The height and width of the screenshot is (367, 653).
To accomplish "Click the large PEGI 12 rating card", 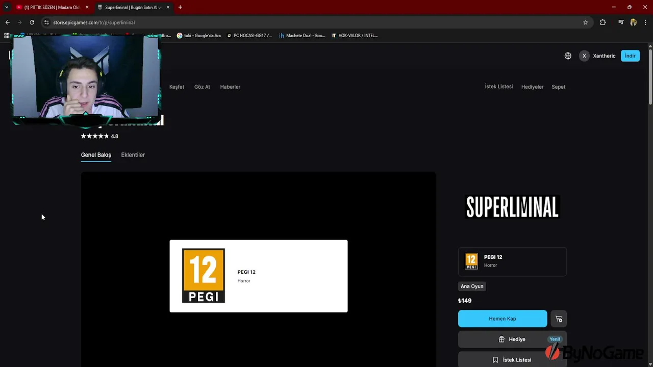I will coord(259,276).
